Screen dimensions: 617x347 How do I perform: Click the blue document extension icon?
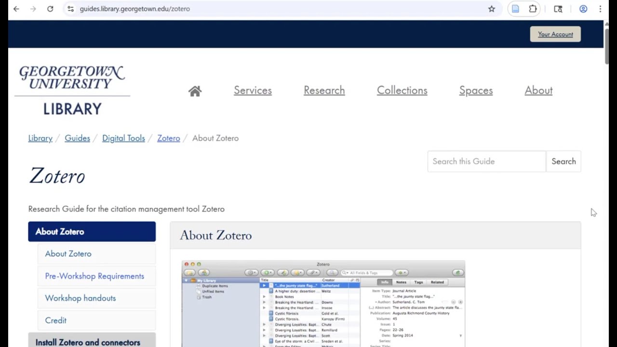[x=516, y=9]
